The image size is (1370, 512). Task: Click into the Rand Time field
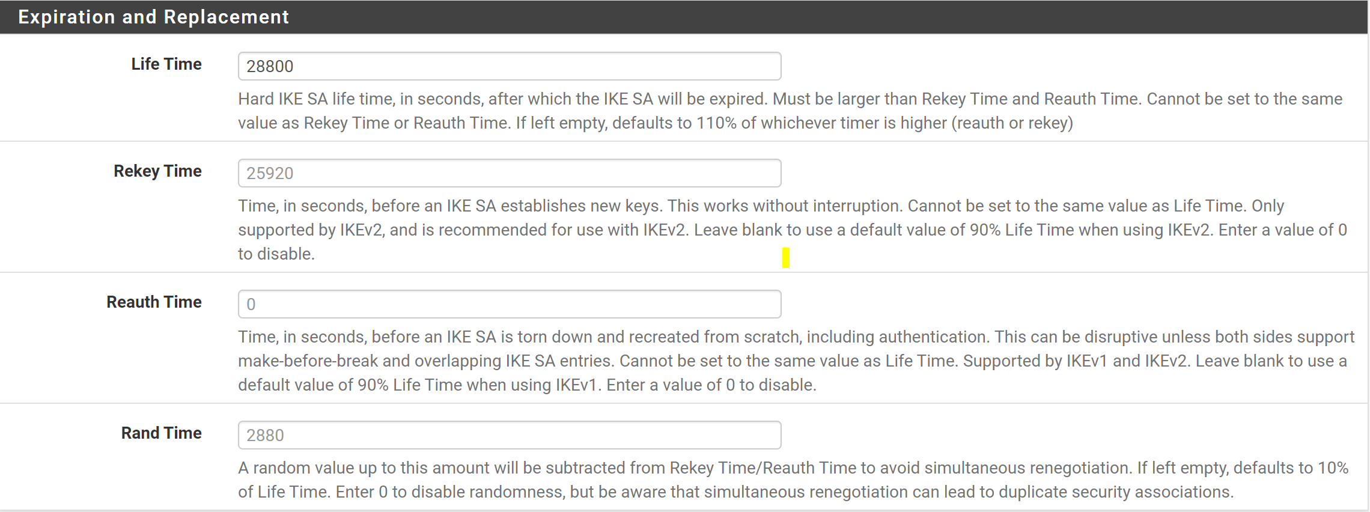tap(509, 435)
